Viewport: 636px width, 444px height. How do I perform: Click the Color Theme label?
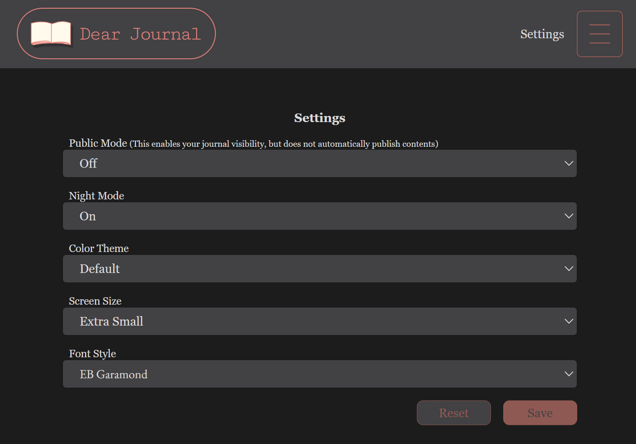click(99, 248)
